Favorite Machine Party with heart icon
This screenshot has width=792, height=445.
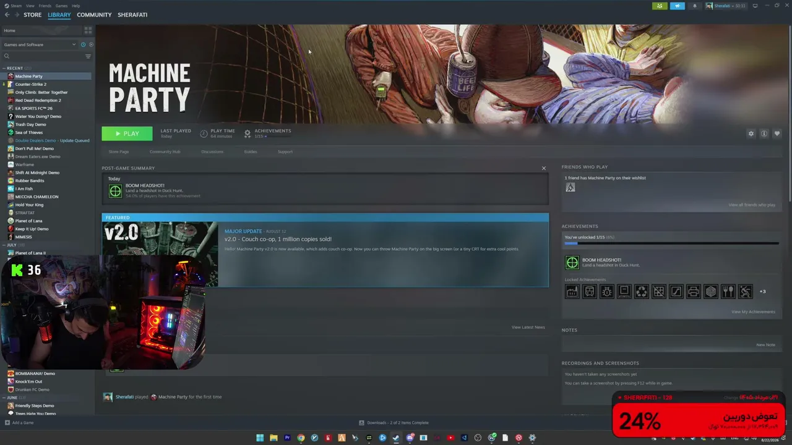click(777, 133)
